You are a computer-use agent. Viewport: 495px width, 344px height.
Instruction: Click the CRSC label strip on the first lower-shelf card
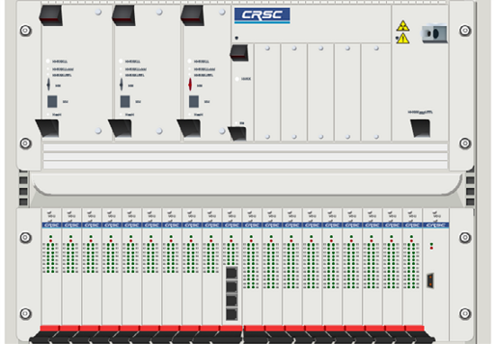[x=51, y=225]
